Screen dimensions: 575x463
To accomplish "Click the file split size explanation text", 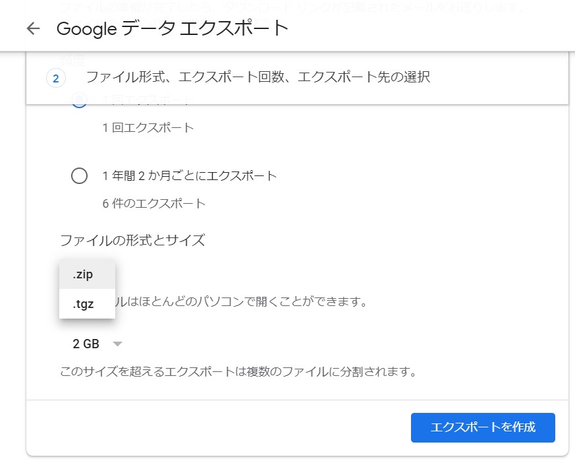I will [238, 372].
